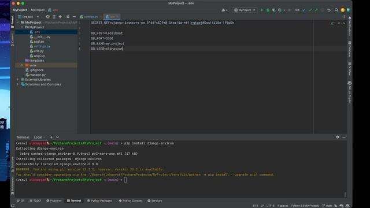Open terminal shell options chevron

pyautogui.click(x=57, y=138)
